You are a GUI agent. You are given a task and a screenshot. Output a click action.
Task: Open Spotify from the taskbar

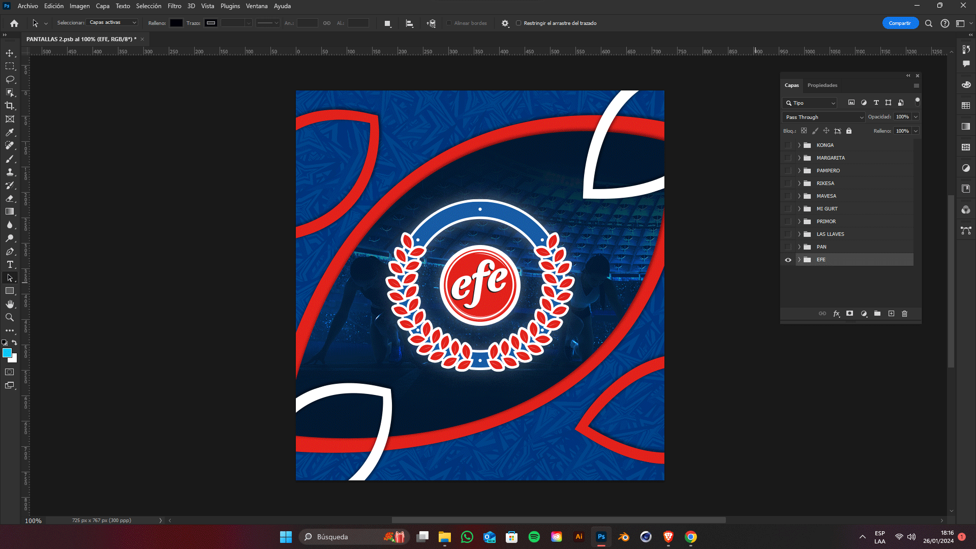[x=534, y=537]
